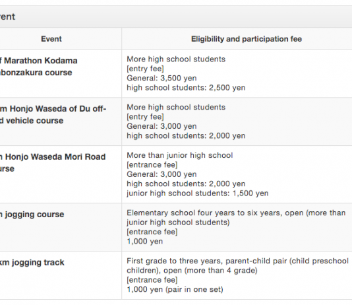Click the General: 3,500 yen fee text
Viewport: 352px width, 305px height.
tap(161, 78)
